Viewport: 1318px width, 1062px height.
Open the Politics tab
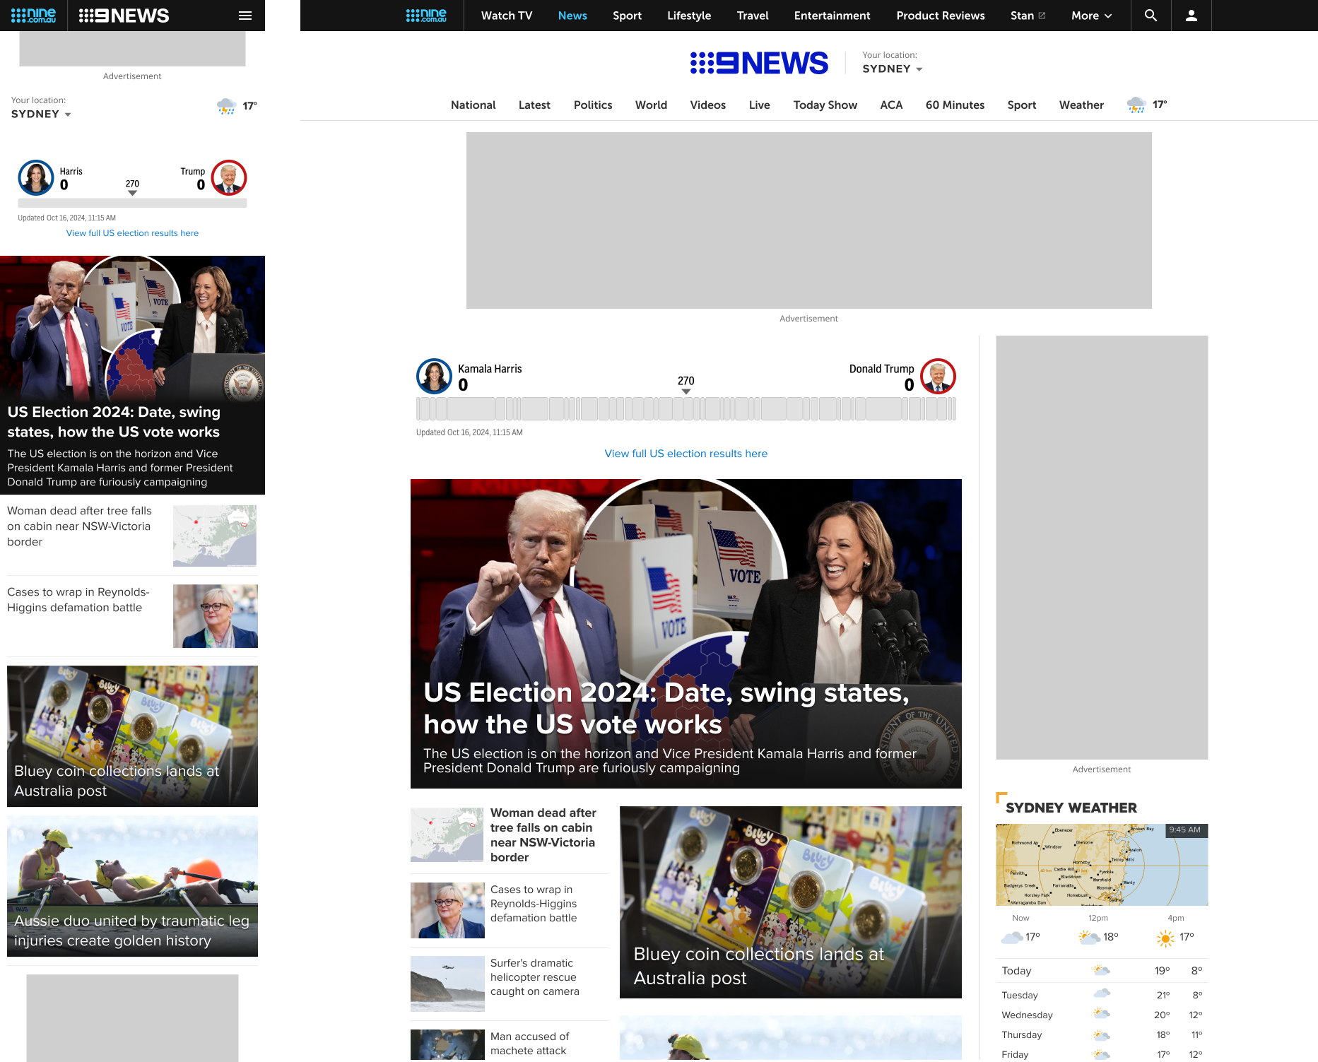pyautogui.click(x=593, y=105)
